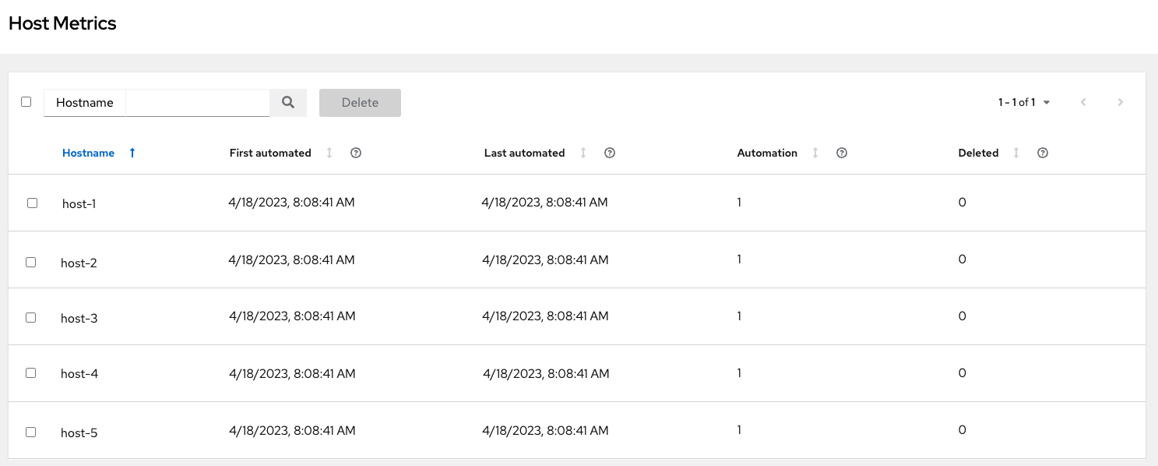Open the Automation column help icon
Viewport: 1158px width, 466px height.
coord(842,153)
